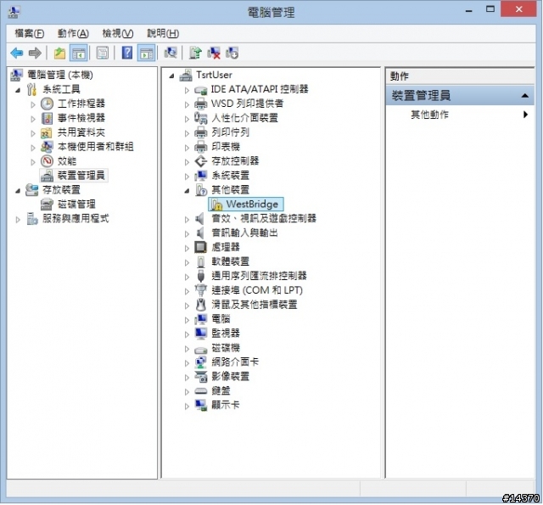Open Help with the question mark icon
The width and height of the screenshot is (543, 505).
point(127,53)
